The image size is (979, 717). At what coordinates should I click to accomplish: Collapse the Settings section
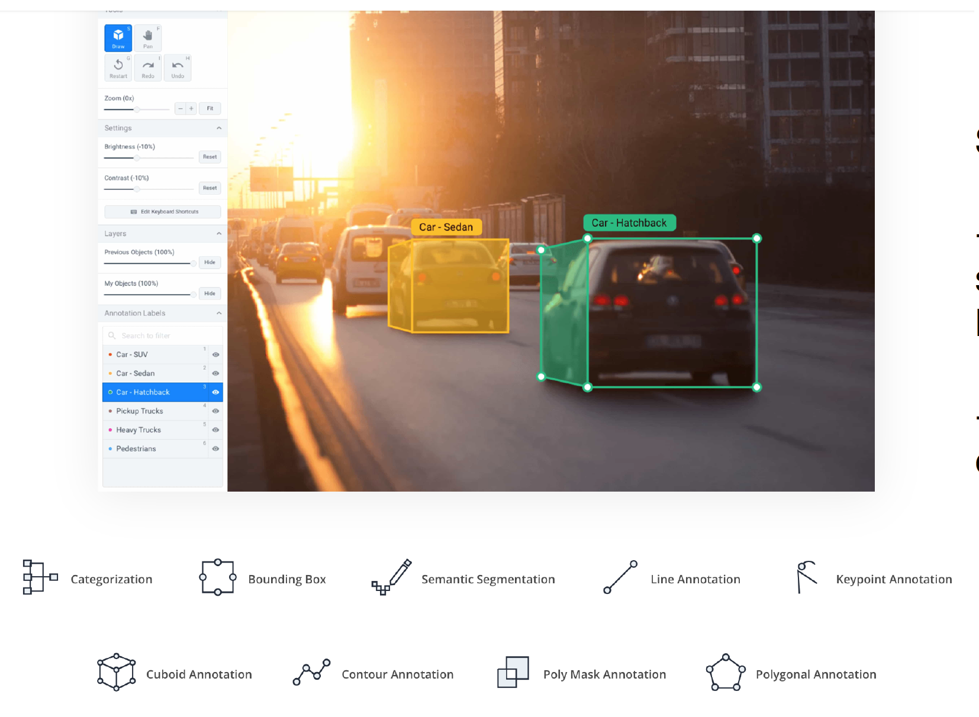coord(219,128)
